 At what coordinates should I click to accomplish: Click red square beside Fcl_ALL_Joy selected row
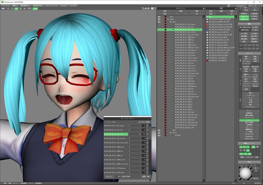166,29
